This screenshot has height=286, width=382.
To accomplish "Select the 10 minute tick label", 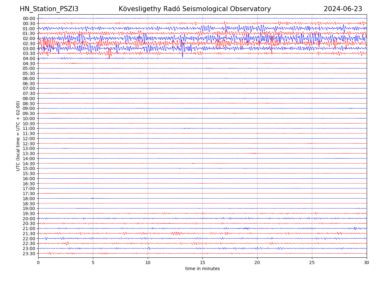I will point(148,262).
